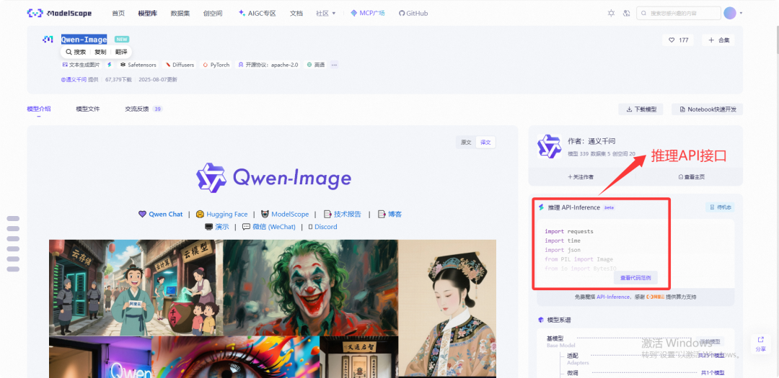The height and width of the screenshot is (378, 779).
Task: Click the model icon left of Qwen-Image title
Action: (48, 39)
